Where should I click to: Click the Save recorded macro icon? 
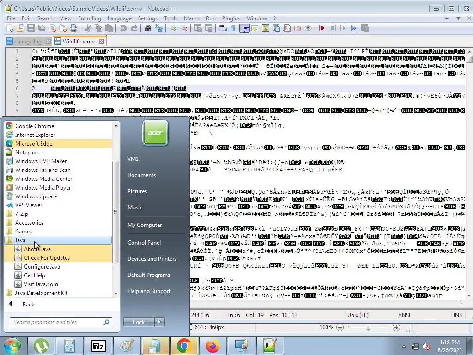coord(365,28)
